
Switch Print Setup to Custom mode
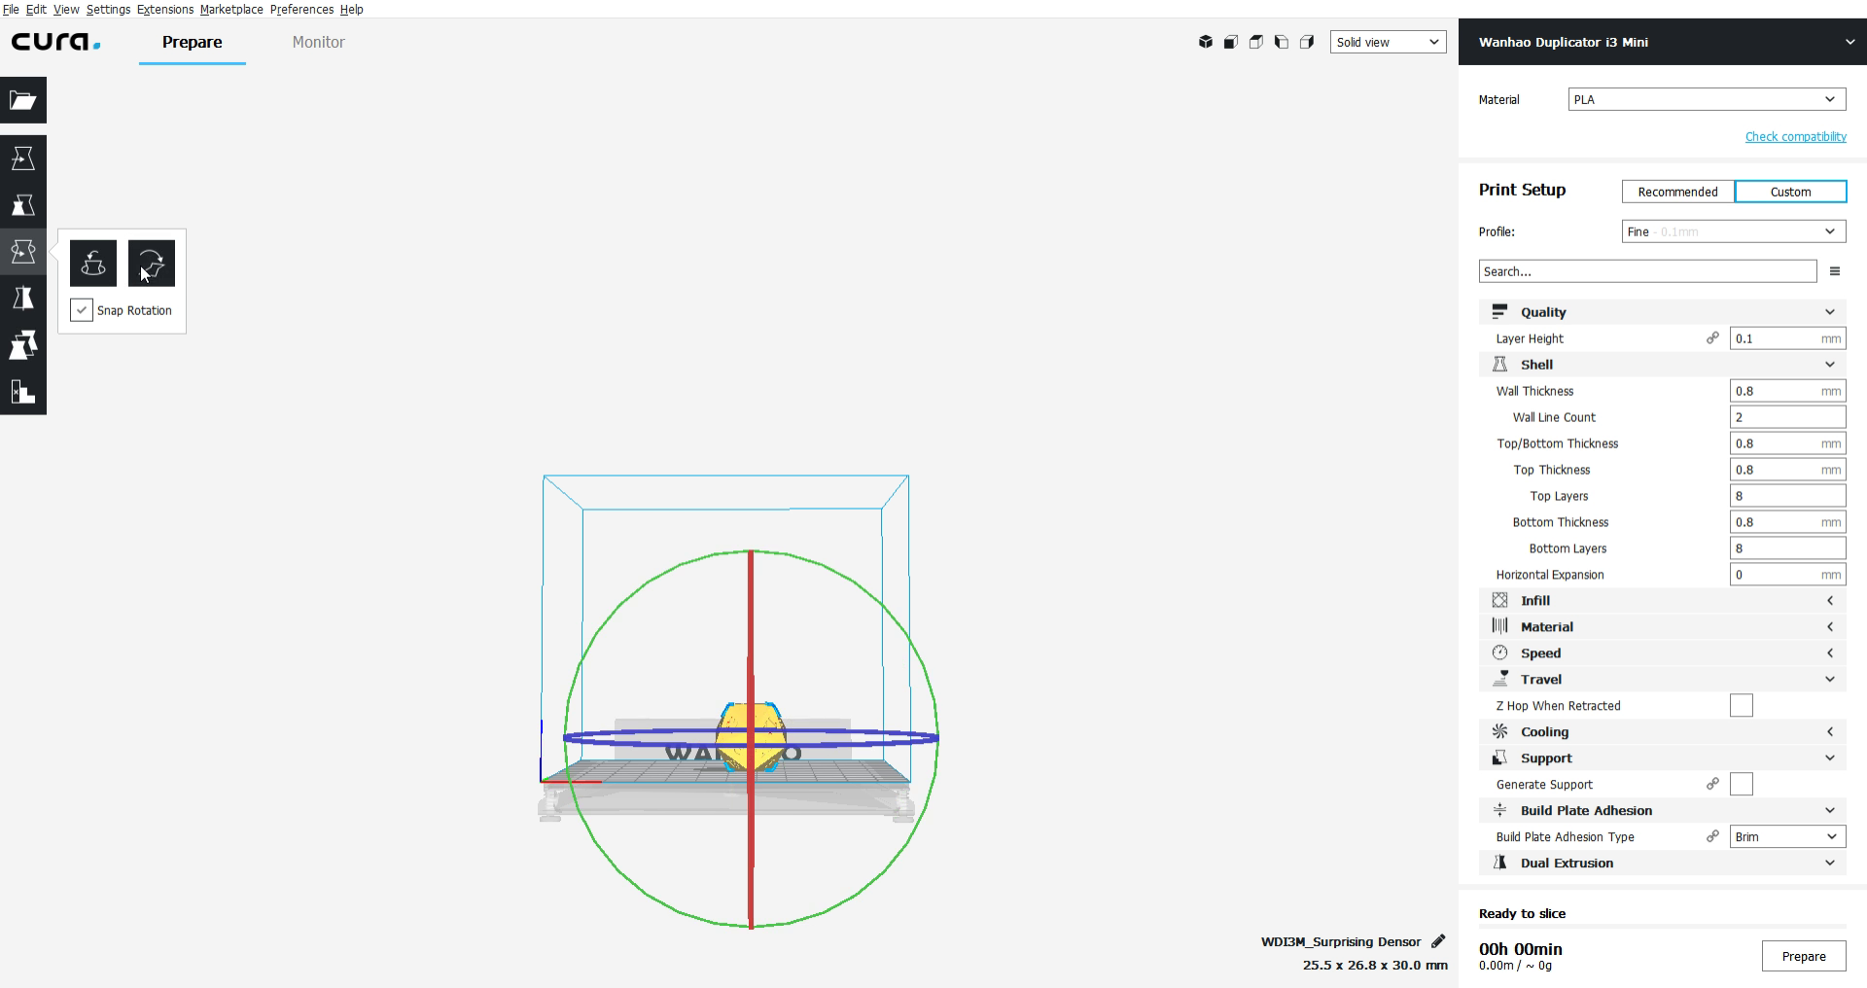(1790, 192)
